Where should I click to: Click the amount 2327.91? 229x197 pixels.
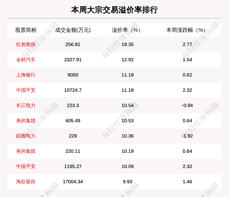point(73,60)
